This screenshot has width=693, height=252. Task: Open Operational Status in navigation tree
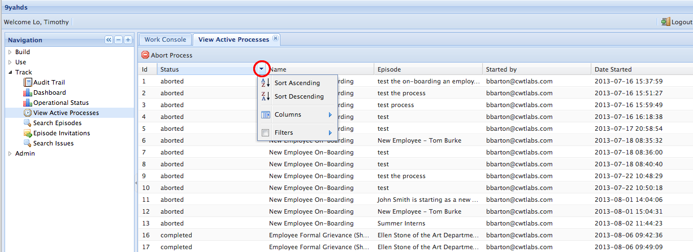(61, 103)
